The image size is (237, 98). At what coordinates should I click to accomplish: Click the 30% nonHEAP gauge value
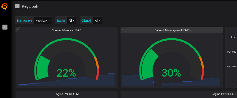[x=171, y=73]
